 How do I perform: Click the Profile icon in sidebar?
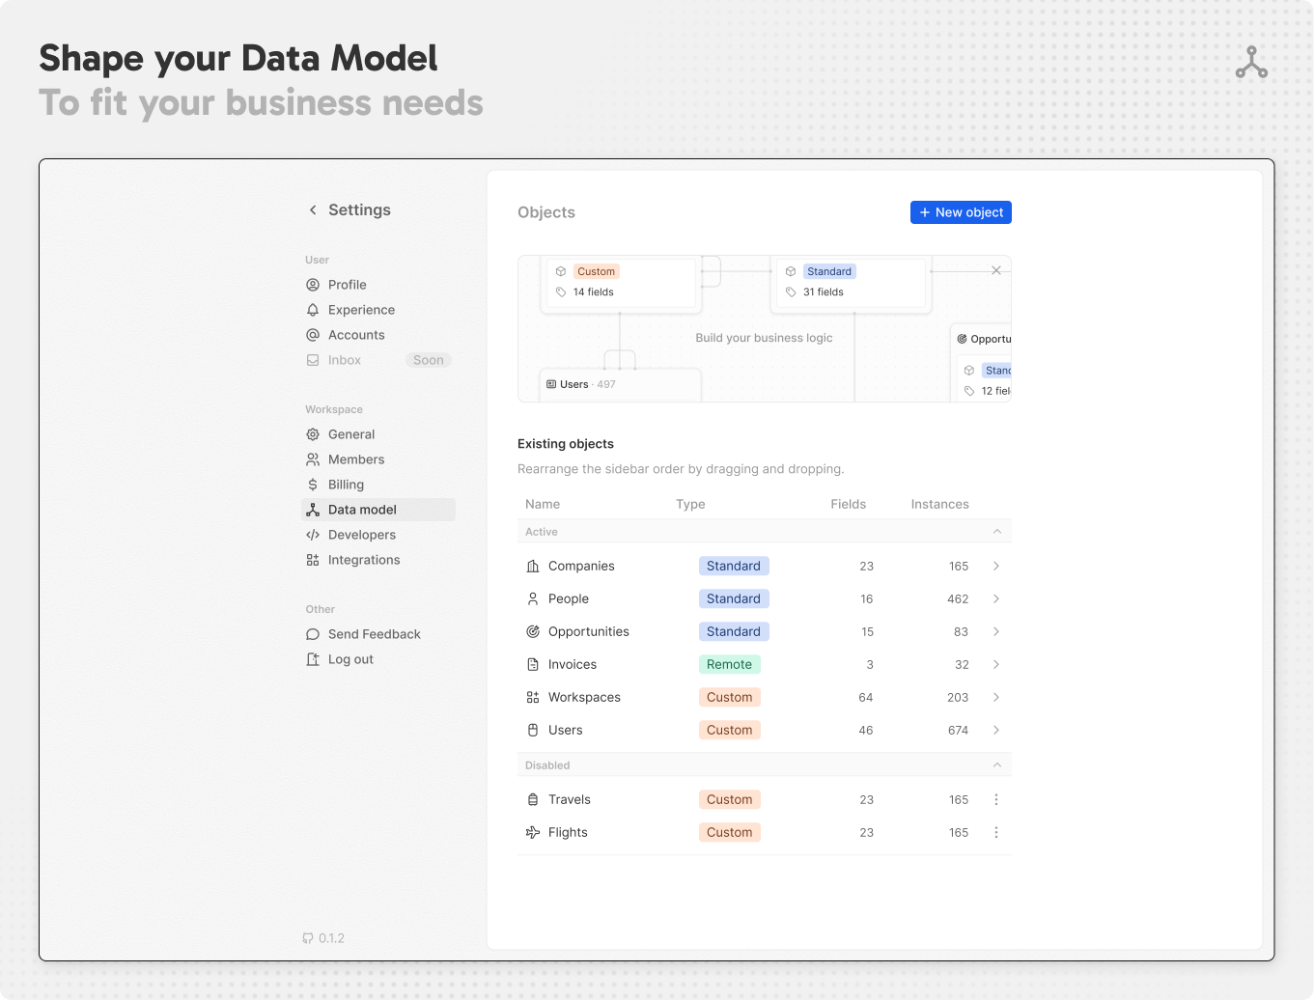tap(313, 285)
